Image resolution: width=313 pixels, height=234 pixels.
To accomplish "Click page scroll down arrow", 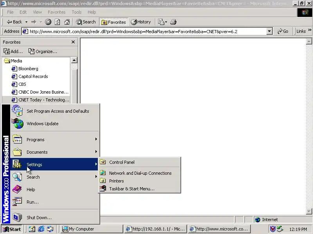I will click(309, 211).
